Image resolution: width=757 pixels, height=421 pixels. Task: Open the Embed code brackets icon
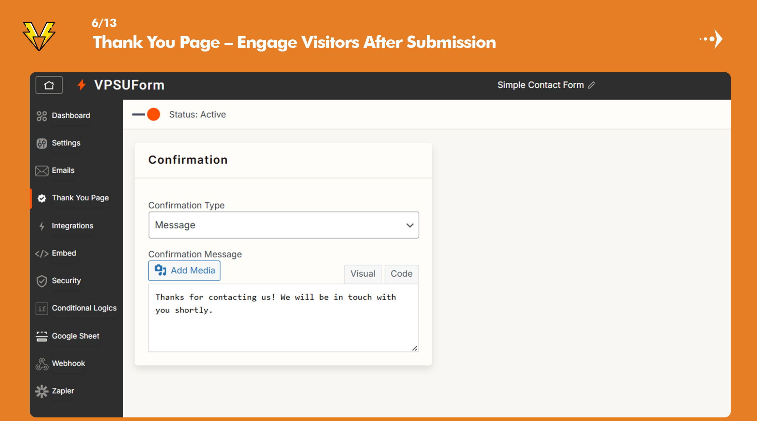click(x=41, y=253)
